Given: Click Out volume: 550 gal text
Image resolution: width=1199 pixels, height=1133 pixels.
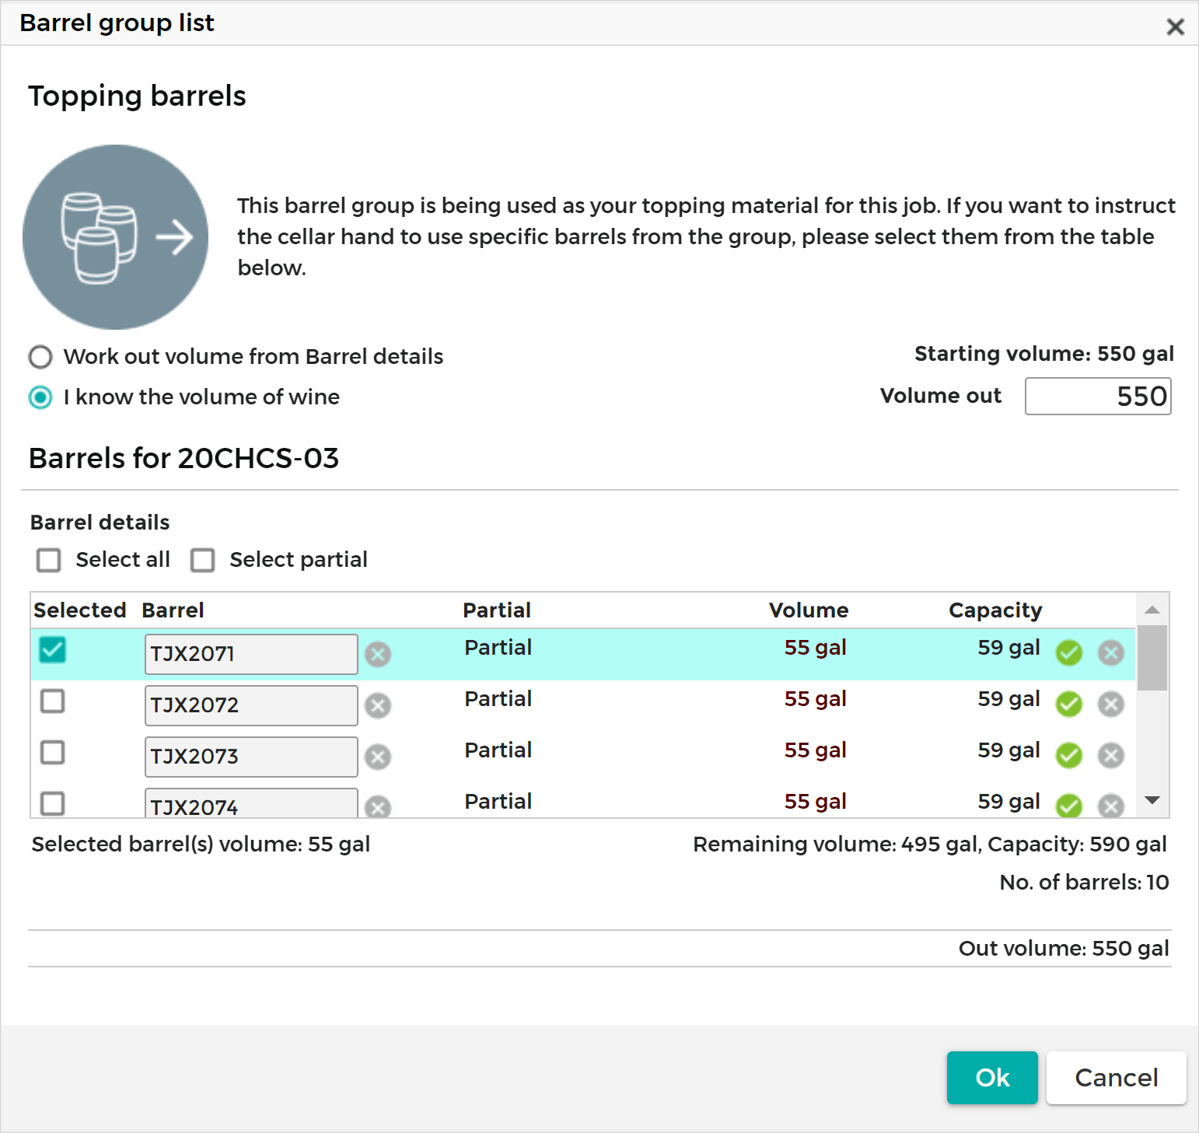Looking at the screenshot, I should pyautogui.click(x=1064, y=949).
